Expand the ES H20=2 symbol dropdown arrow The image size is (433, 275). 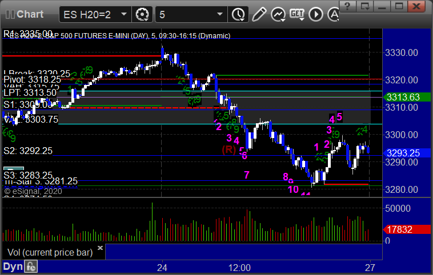[x=124, y=14]
